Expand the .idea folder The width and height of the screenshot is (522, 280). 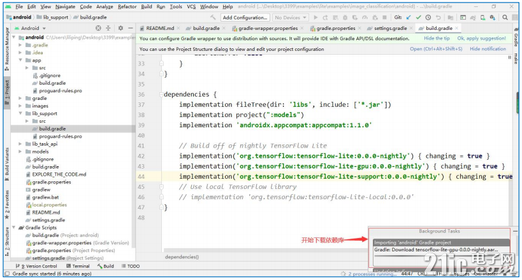pyautogui.click(x=20, y=53)
